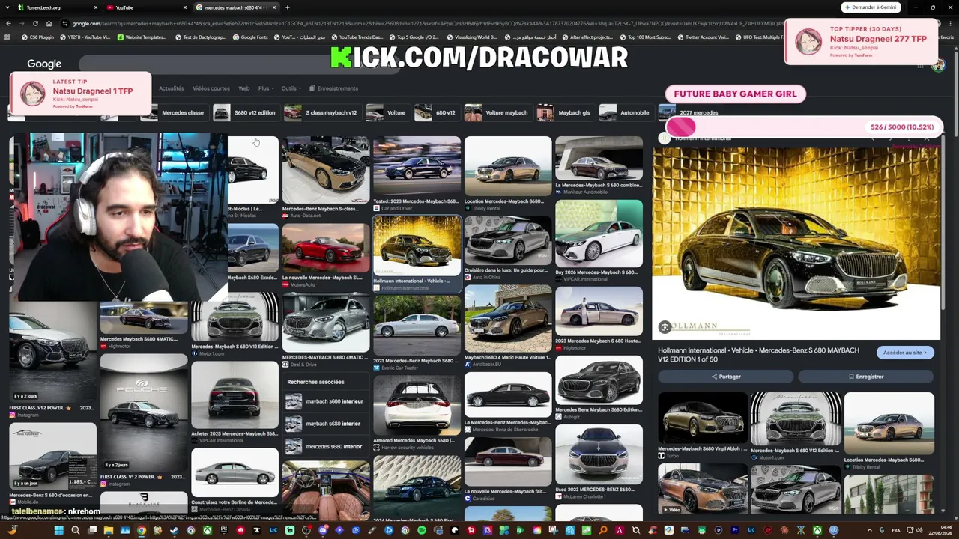Select the 680 v12 filter chip
This screenshot has height=539, width=959.
436,113
